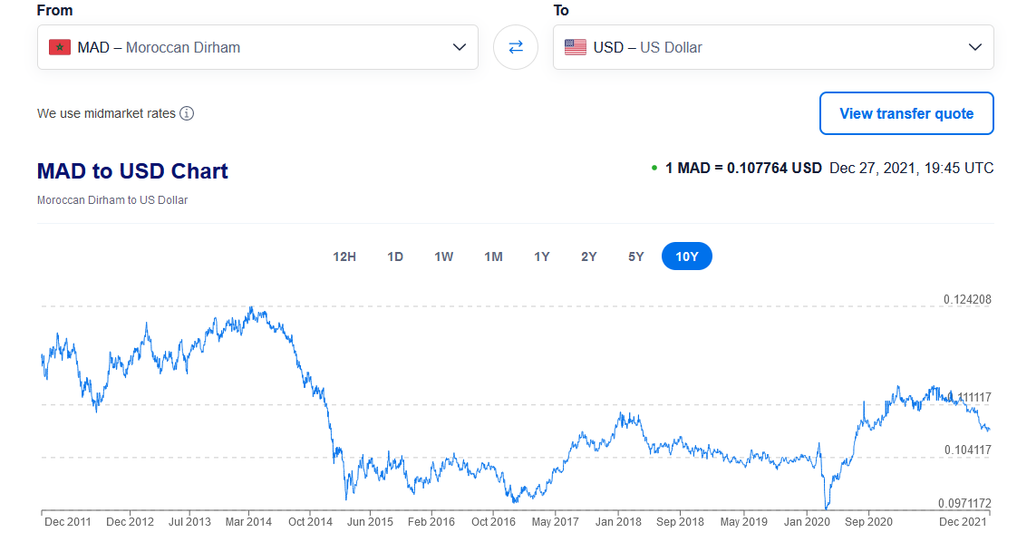The height and width of the screenshot is (542, 1017).
Task: Show the 1M chart range
Action: pos(493,256)
